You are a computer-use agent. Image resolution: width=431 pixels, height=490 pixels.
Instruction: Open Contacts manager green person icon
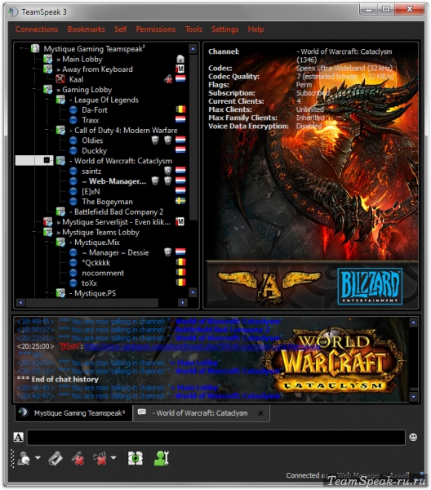click(x=162, y=458)
